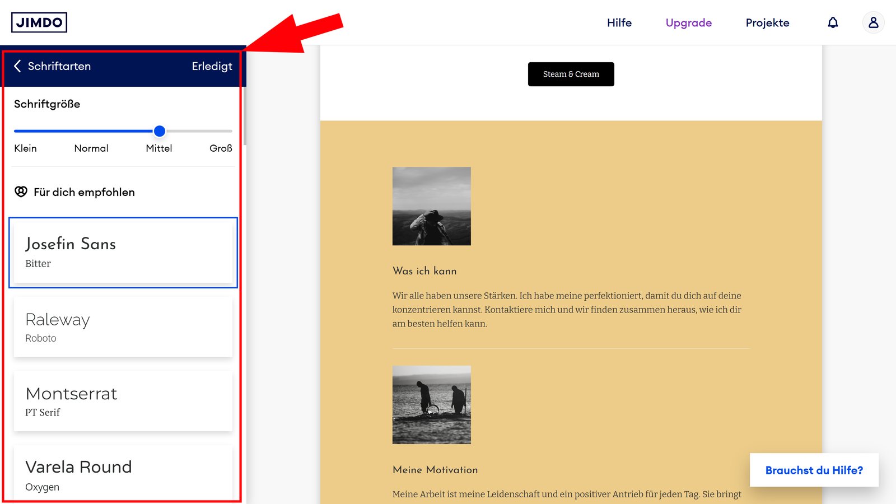
Task: Click the Brauchst du Hilfe button
Action: click(814, 470)
